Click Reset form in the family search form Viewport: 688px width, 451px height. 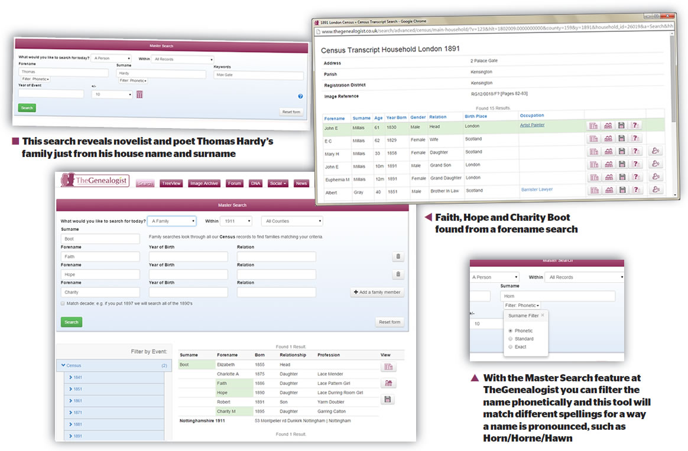coord(389,322)
